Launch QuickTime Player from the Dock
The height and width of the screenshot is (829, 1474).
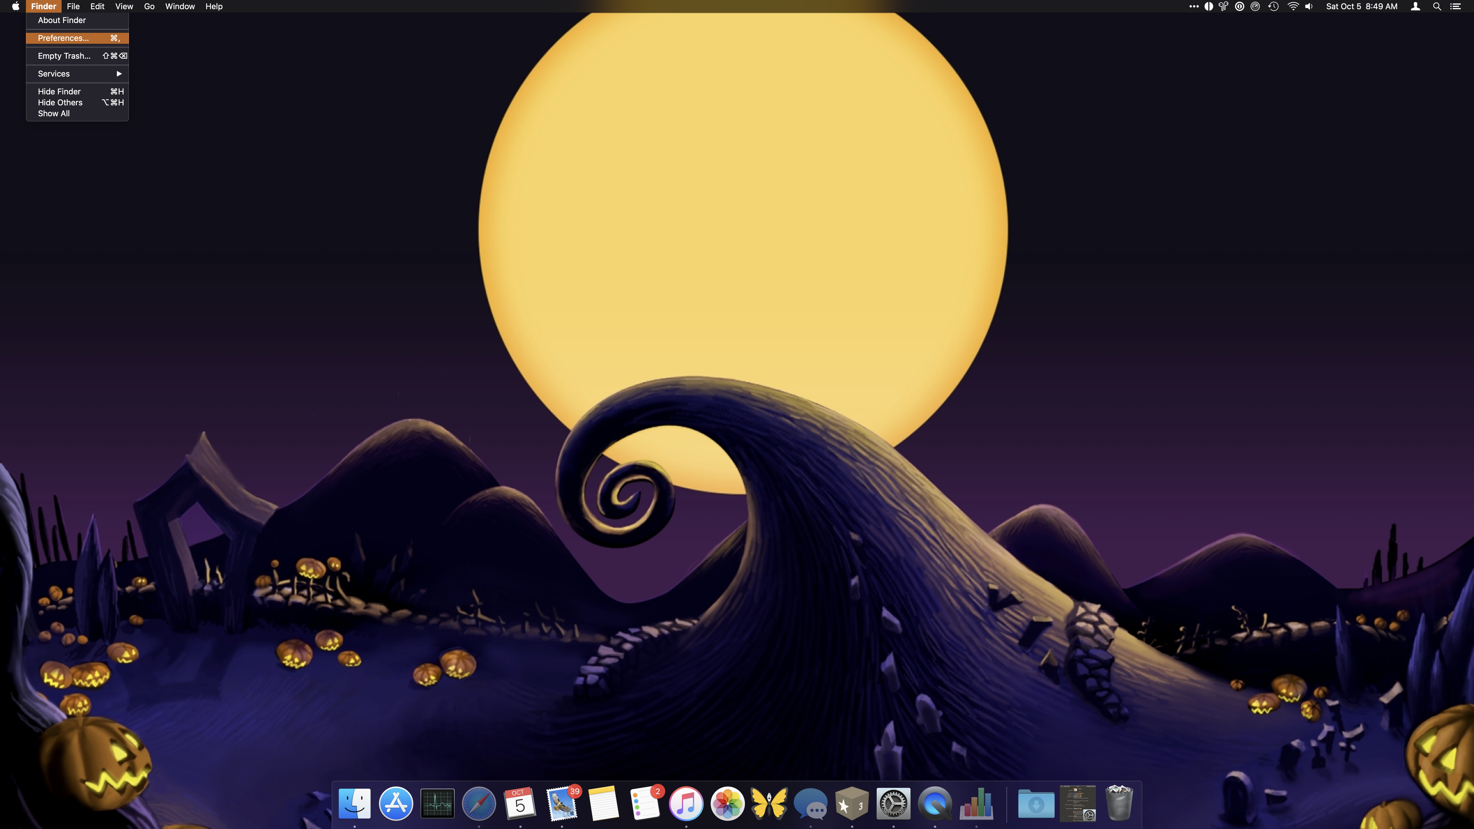(x=935, y=803)
